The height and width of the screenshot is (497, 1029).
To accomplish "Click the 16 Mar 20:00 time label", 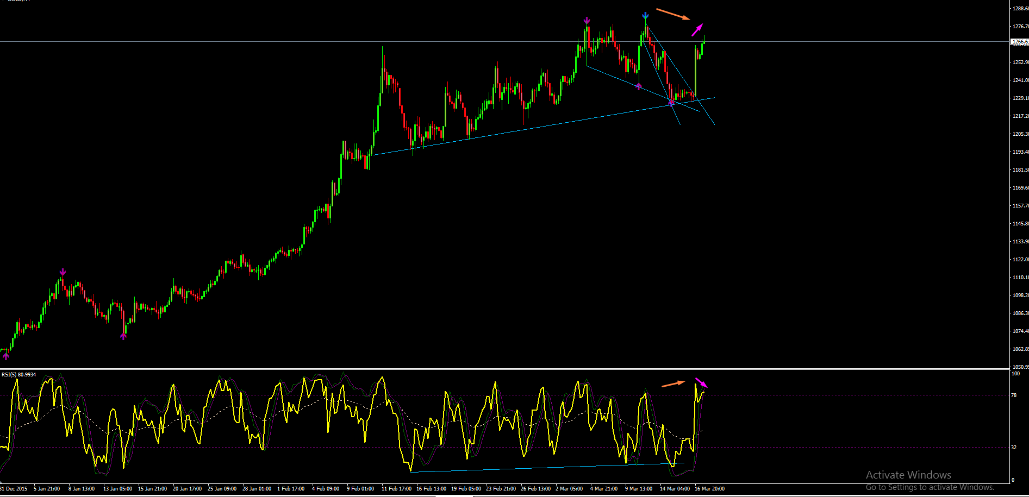I will [x=709, y=489].
